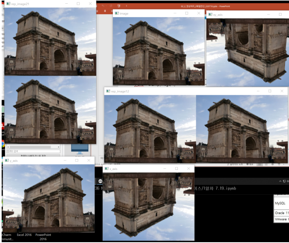The image size is (289, 243).
Task: Click the top arch image in rep_image21
Action: point(50,42)
